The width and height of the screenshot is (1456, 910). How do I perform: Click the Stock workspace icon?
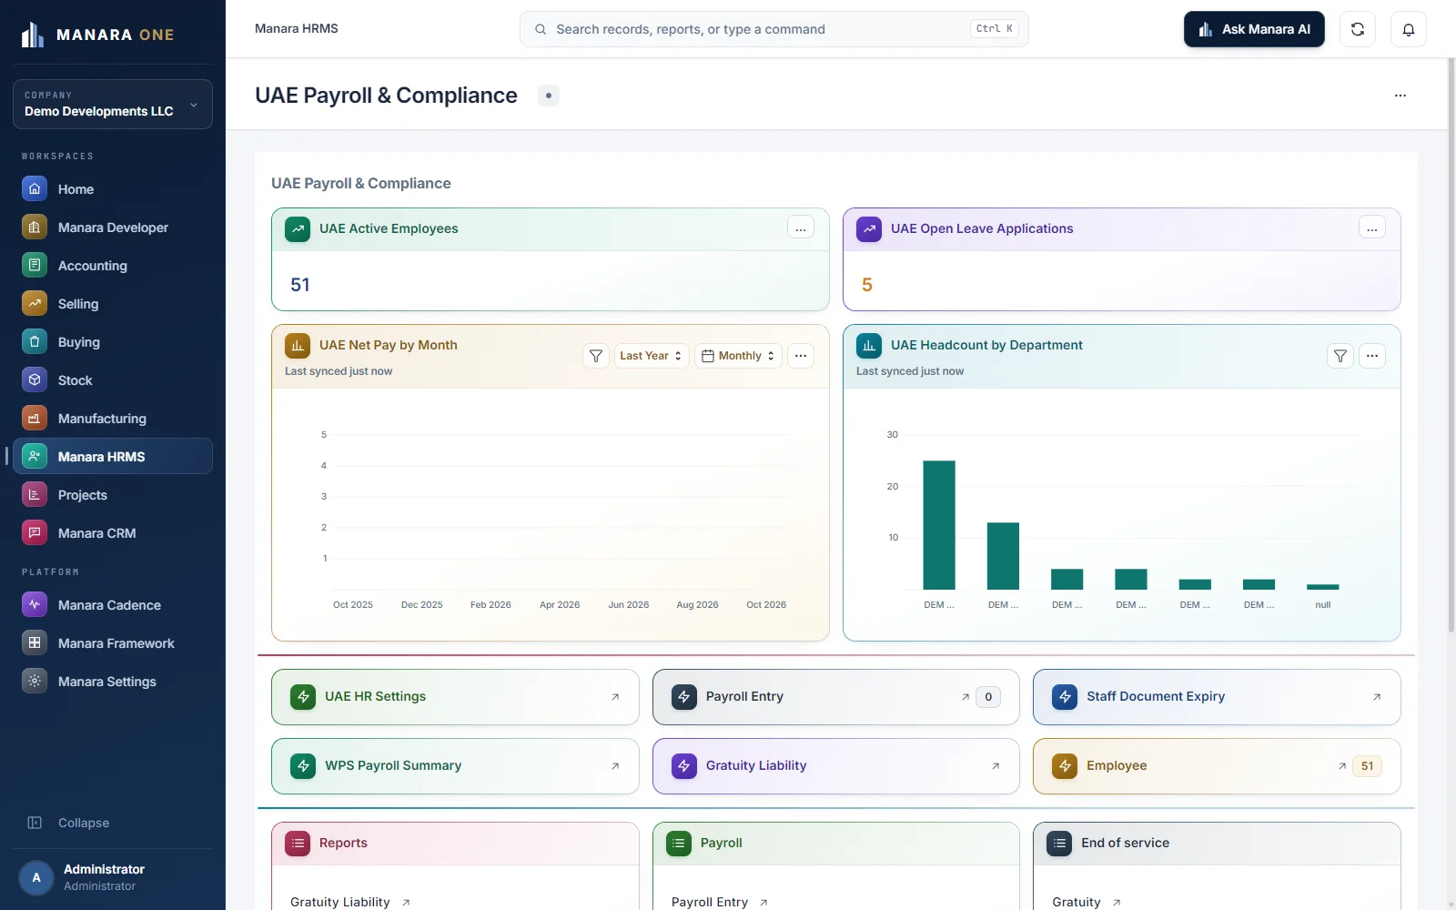(35, 380)
